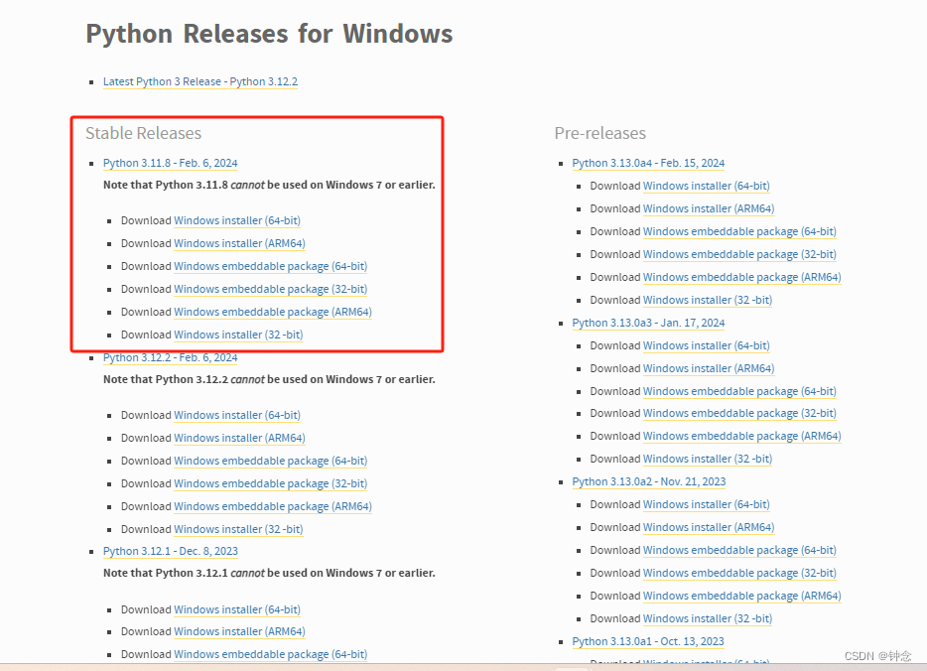Download Python 3.13.0a4 embeddable package (ARM64)
Image resolution: width=927 pixels, height=671 pixels.
pos(742,277)
